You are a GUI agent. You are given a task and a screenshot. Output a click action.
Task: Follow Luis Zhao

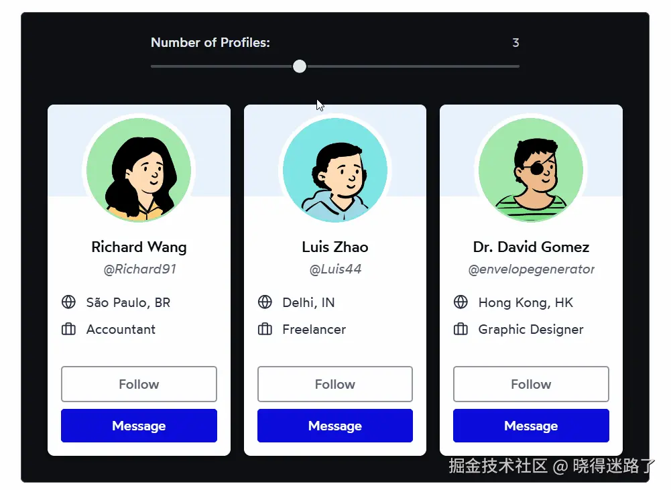click(335, 384)
